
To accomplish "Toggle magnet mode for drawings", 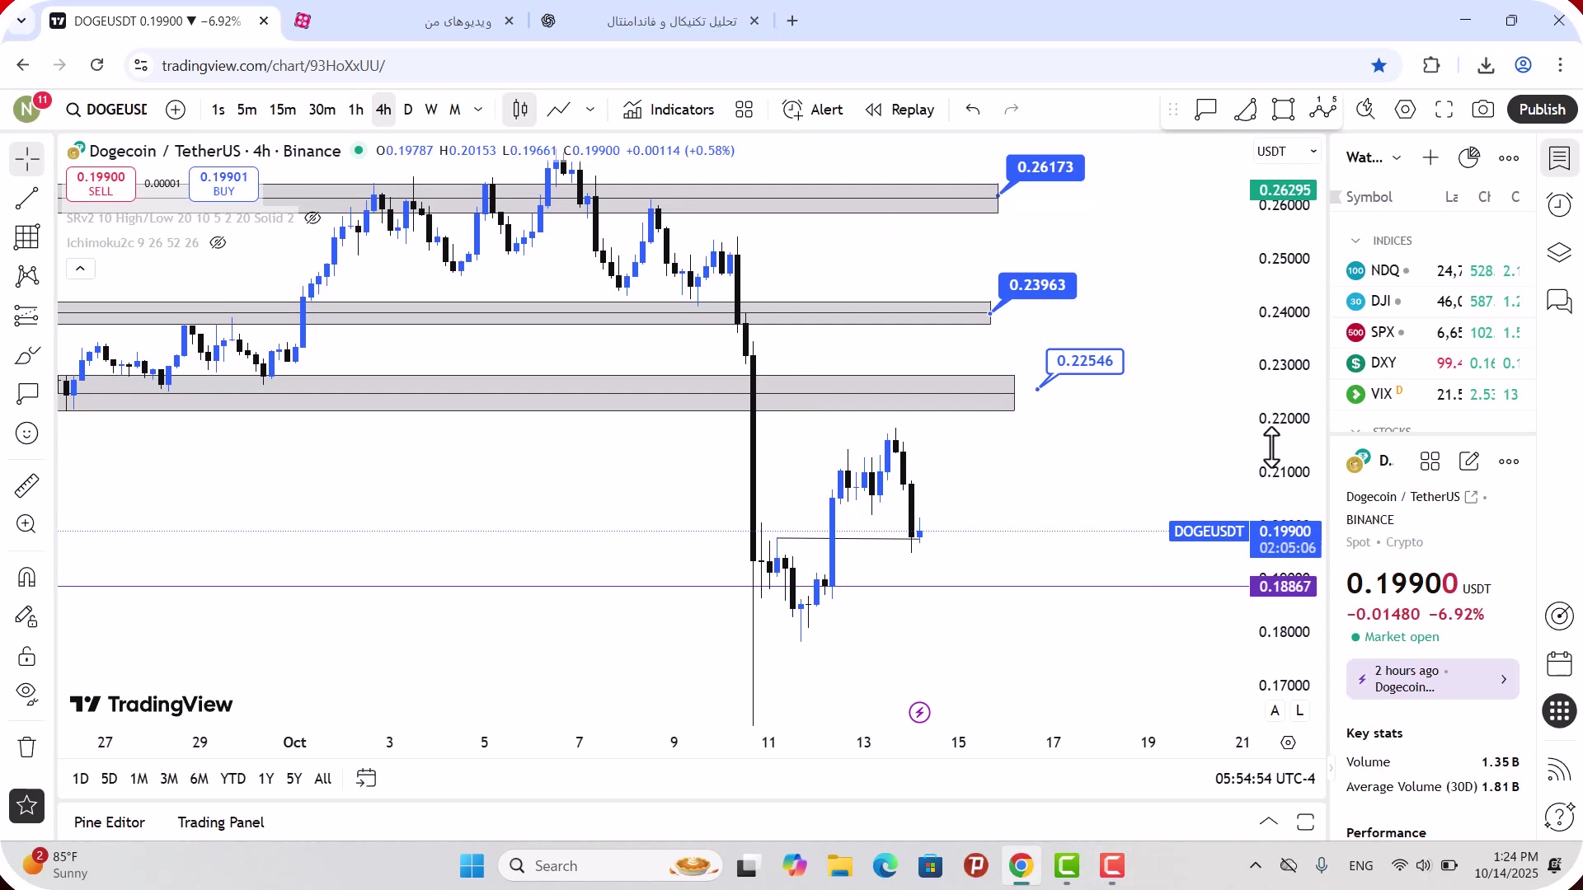I will click(26, 577).
